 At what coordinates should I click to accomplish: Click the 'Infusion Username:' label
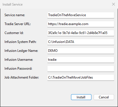(x=19, y=60)
